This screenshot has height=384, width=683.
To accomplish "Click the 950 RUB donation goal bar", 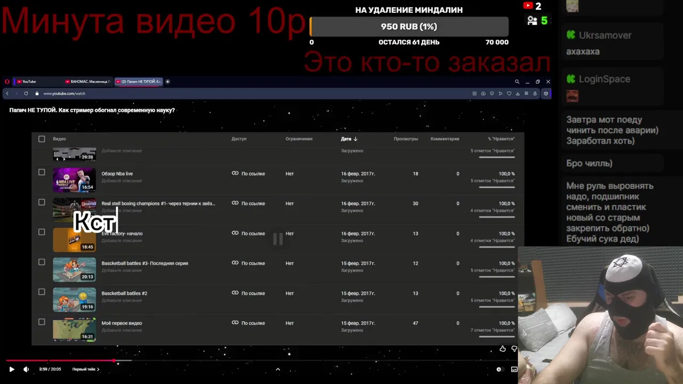I will 409,27.
